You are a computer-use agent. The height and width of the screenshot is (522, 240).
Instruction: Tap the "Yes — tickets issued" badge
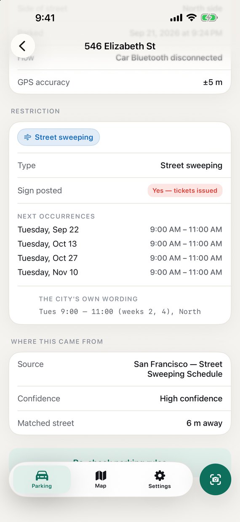pos(185,191)
